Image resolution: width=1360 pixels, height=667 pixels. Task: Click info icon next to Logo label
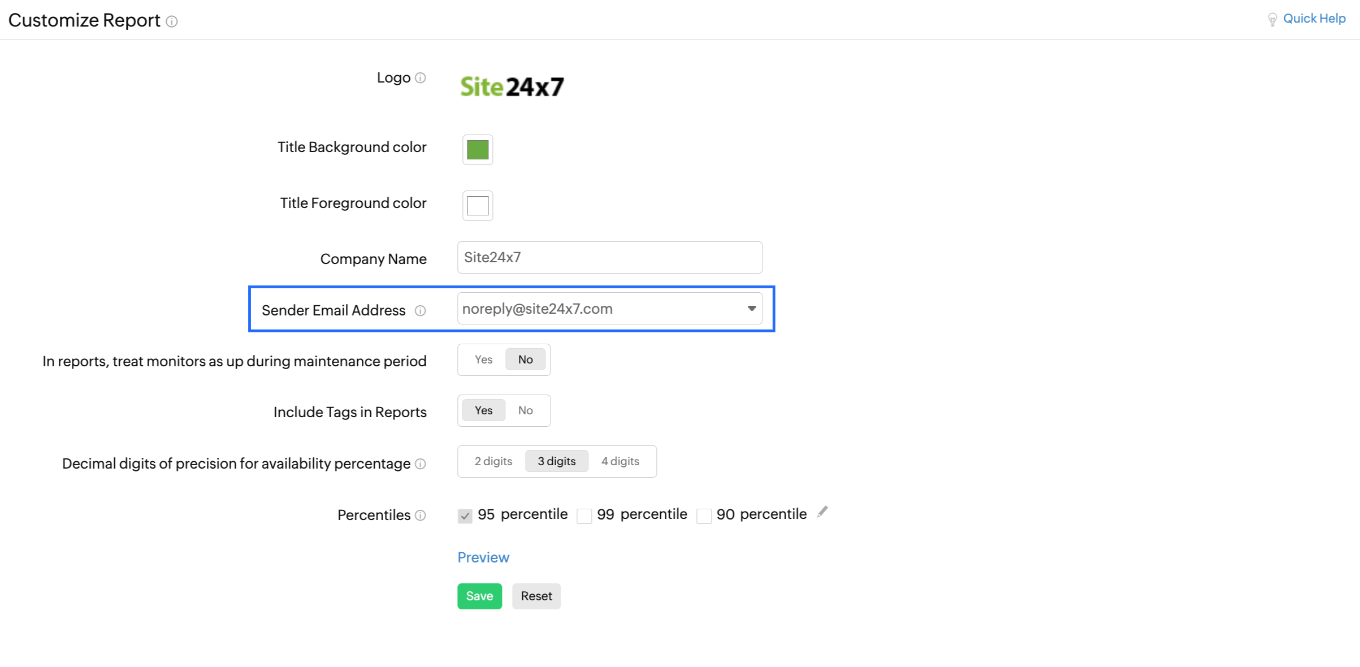[x=420, y=78]
